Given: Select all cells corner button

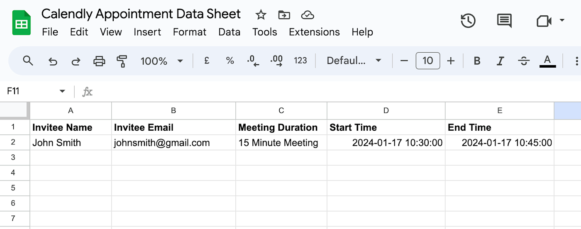Looking at the screenshot, I should [x=14, y=110].
